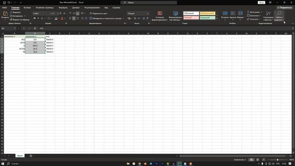
Task: Click the increase decimal icon
Action: (x=143, y=18)
